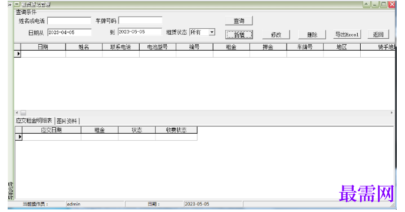The height and width of the screenshot is (212, 405).
Task: Click the 删除 delete button
Action: click(x=312, y=35)
